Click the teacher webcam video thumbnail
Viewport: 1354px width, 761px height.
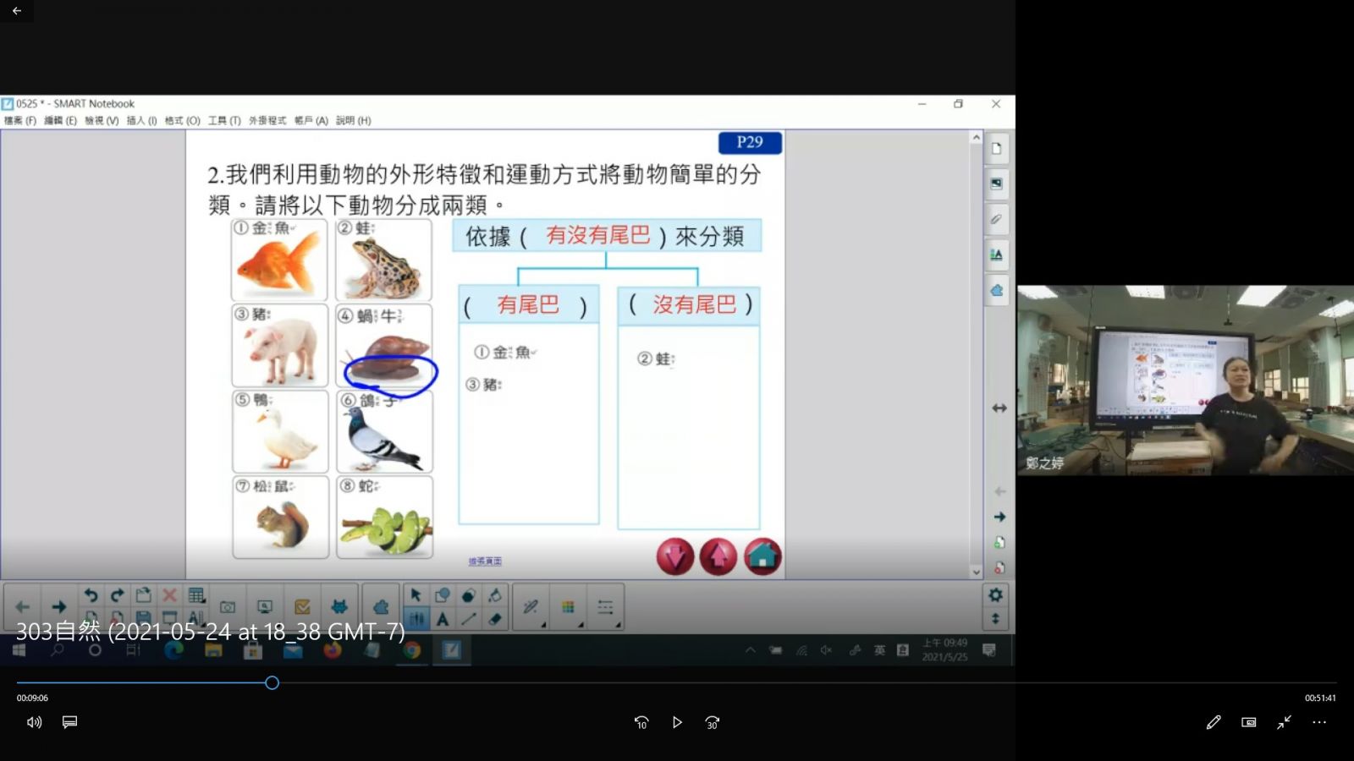[1185, 380]
